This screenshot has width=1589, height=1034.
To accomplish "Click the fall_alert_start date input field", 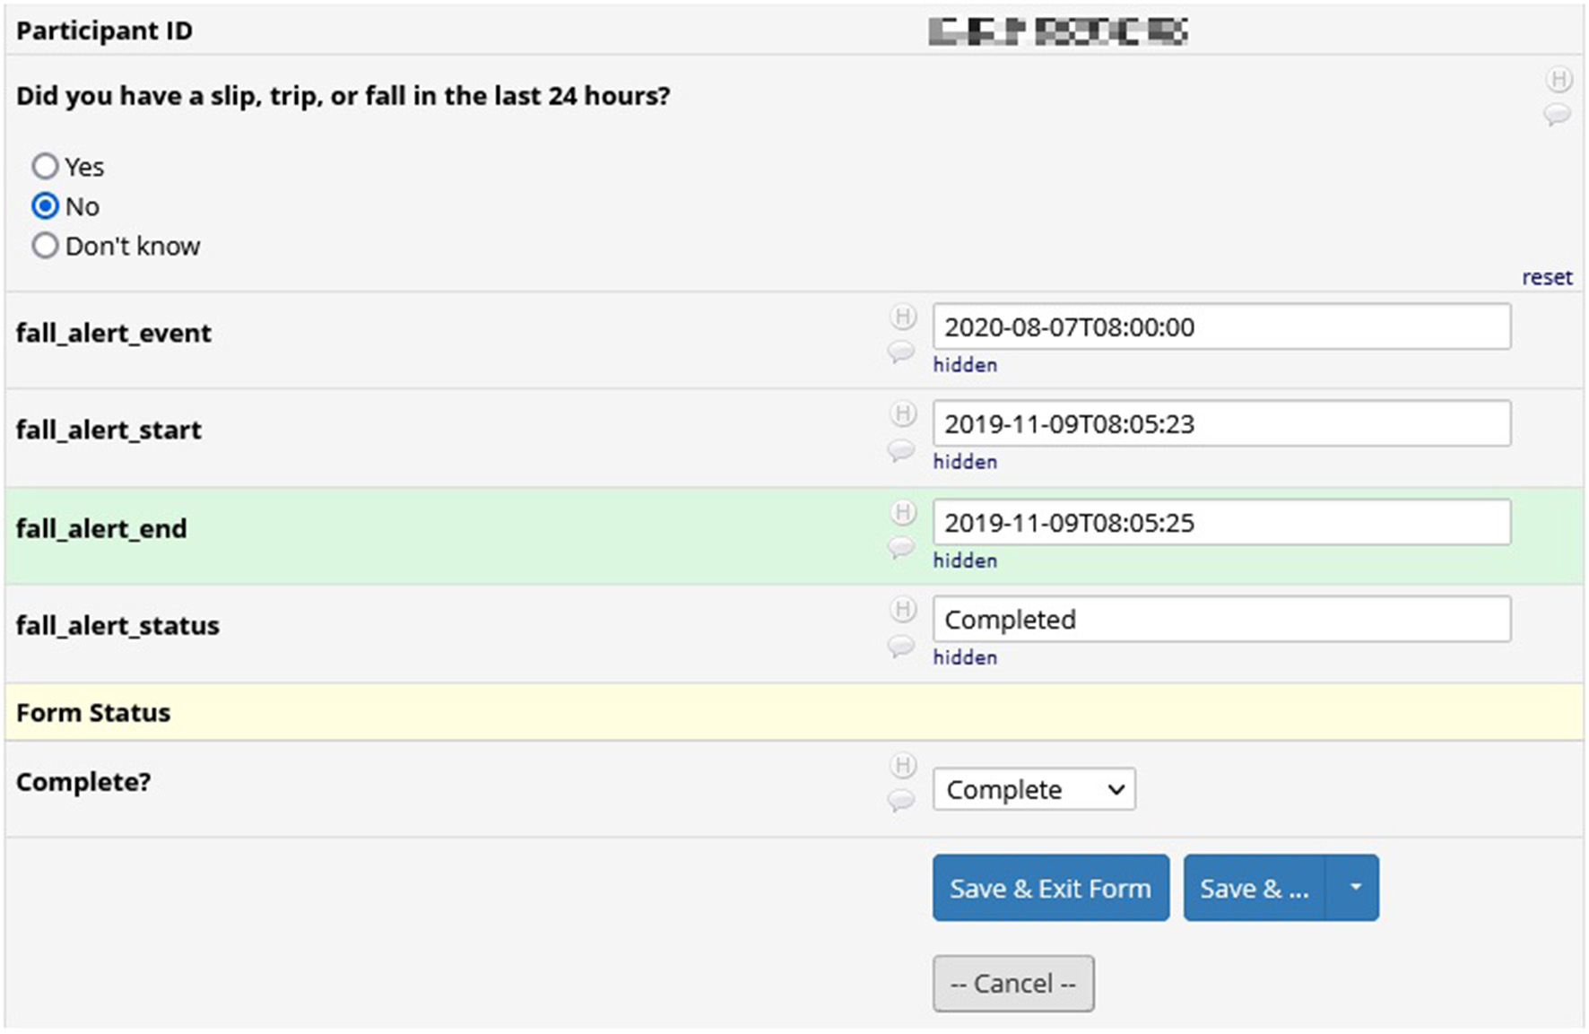I will click(x=1221, y=424).
